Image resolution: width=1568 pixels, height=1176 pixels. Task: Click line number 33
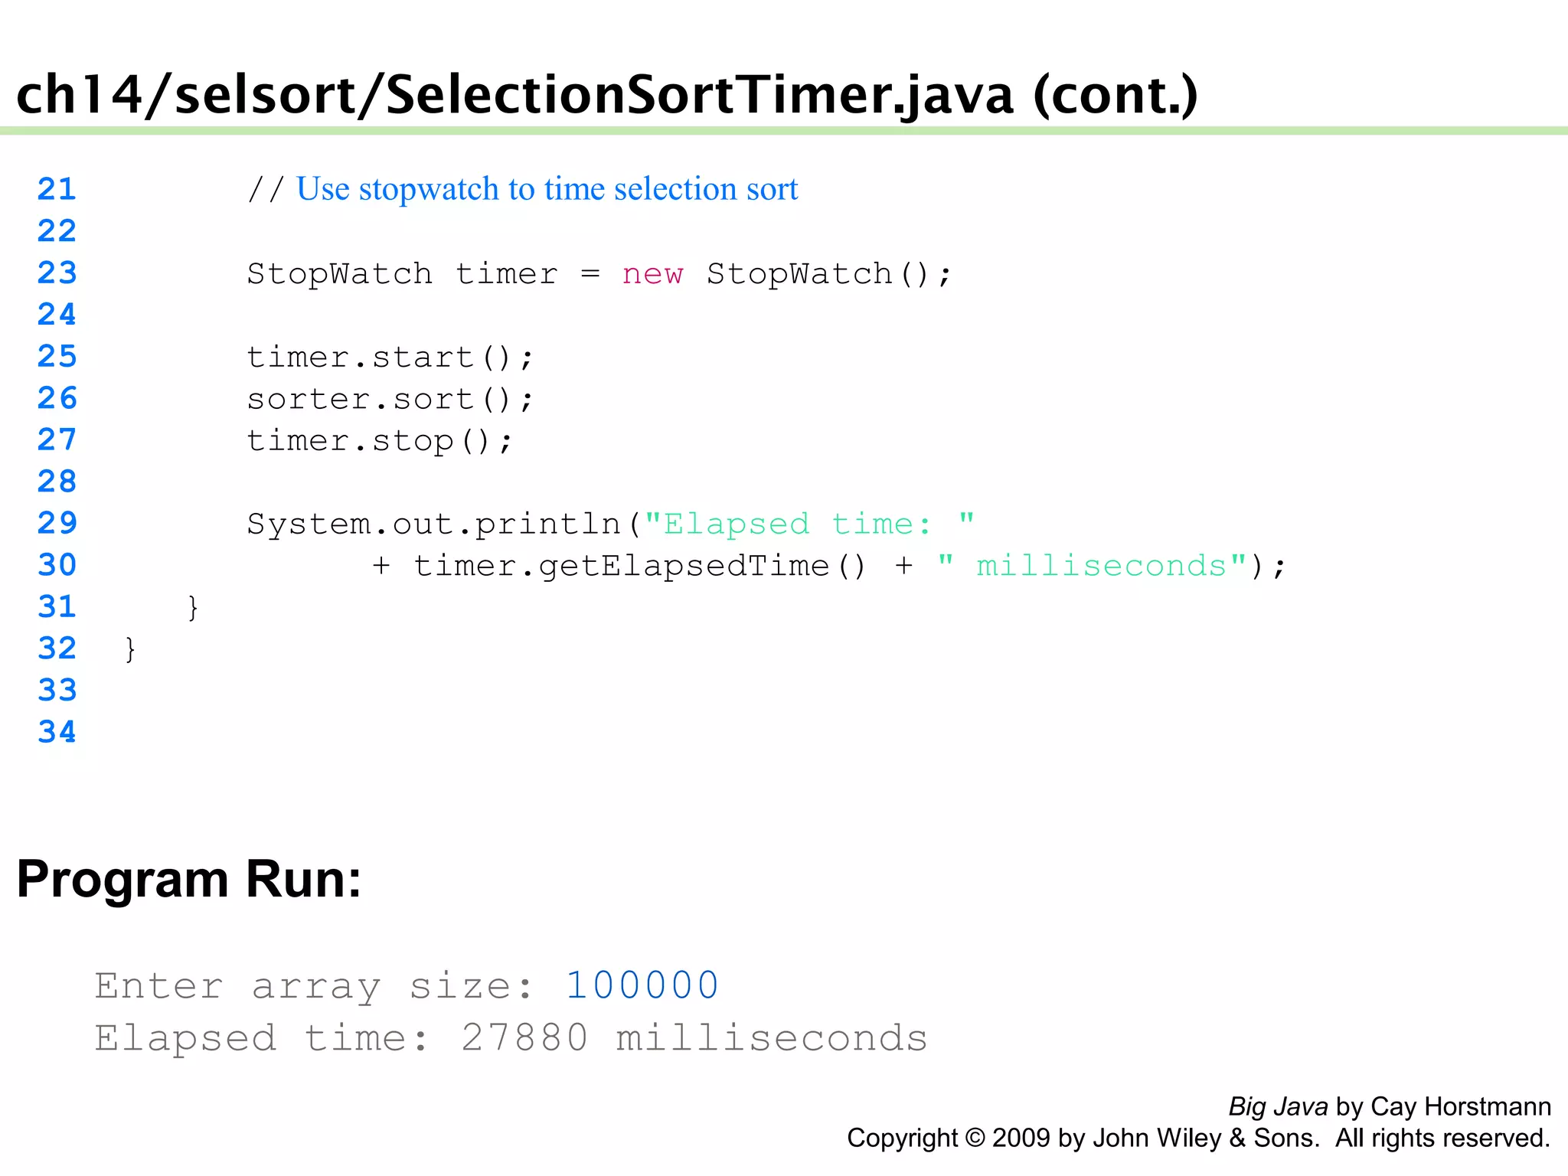(x=57, y=690)
